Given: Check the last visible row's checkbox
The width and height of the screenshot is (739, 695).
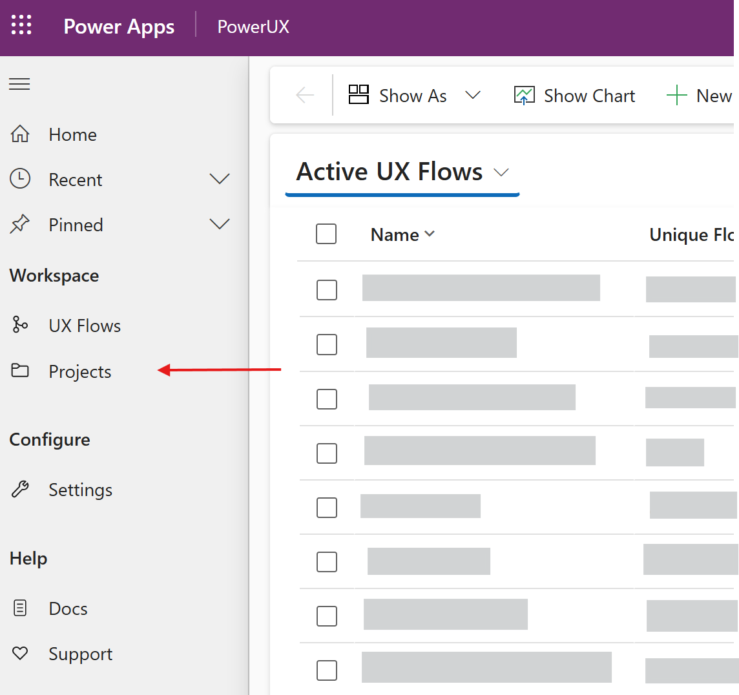Looking at the screenshot, I should click(x=327, y=670).
